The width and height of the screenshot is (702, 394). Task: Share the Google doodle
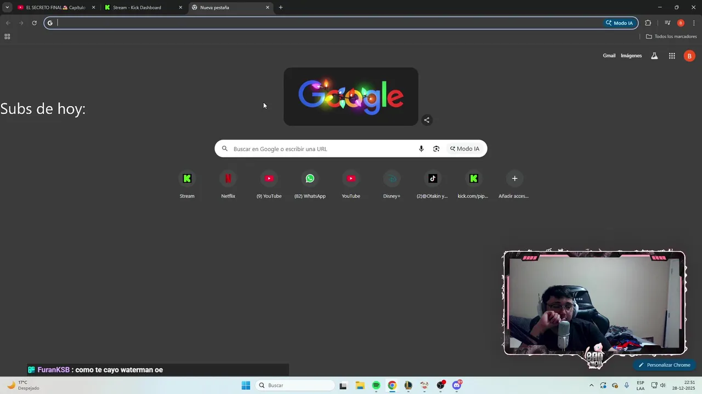pos(427,120)
